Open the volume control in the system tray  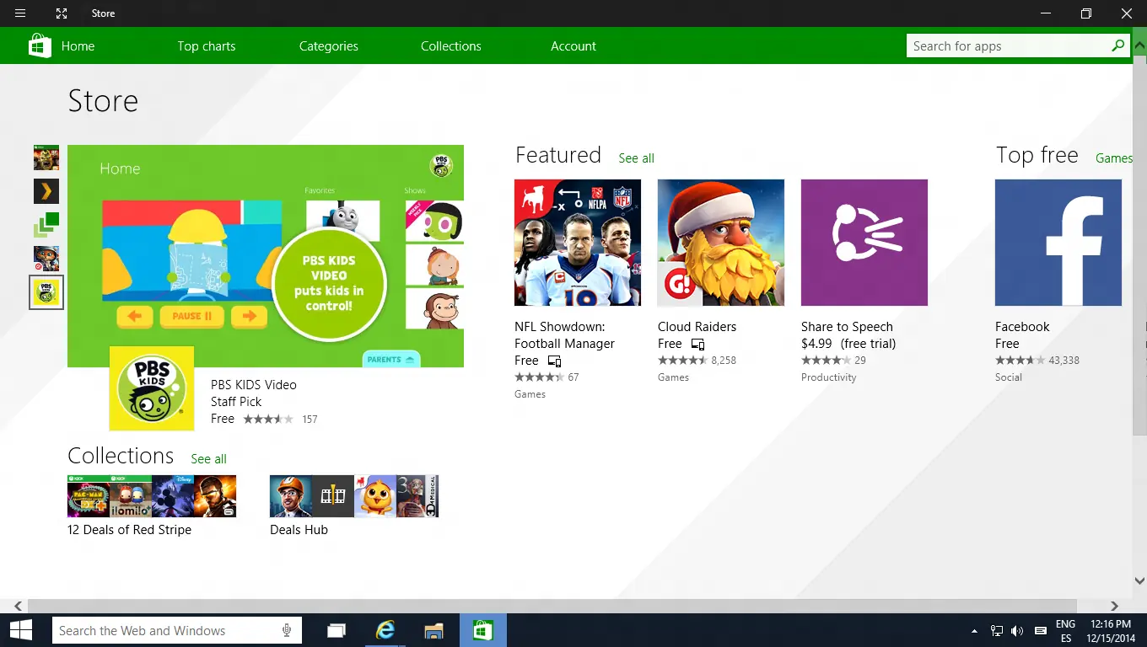coord(1015,630)
